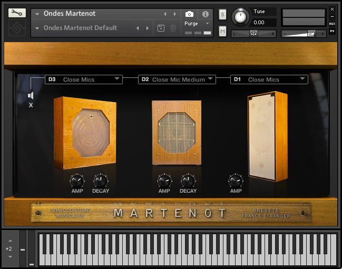Viewport: 342px width, 269px height.
Task: Click the Tune value 0.00 field
Action: [x=264, y=23]
